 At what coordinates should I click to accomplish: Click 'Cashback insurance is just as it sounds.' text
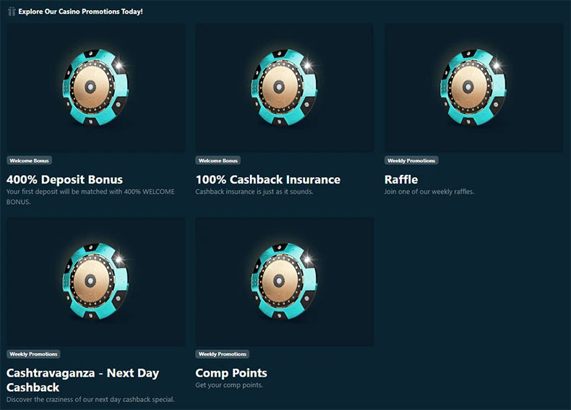point(254,192)
